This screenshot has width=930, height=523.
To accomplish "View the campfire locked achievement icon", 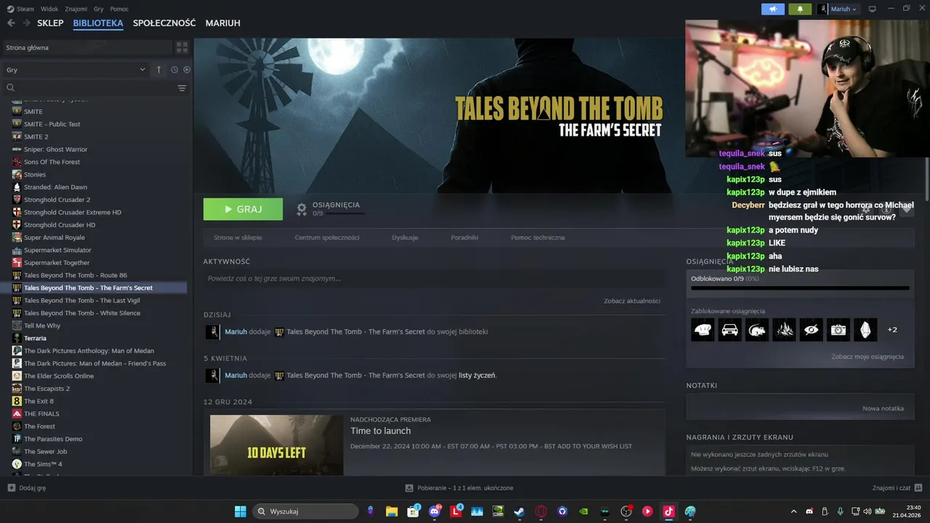I will tap(784, 330).
